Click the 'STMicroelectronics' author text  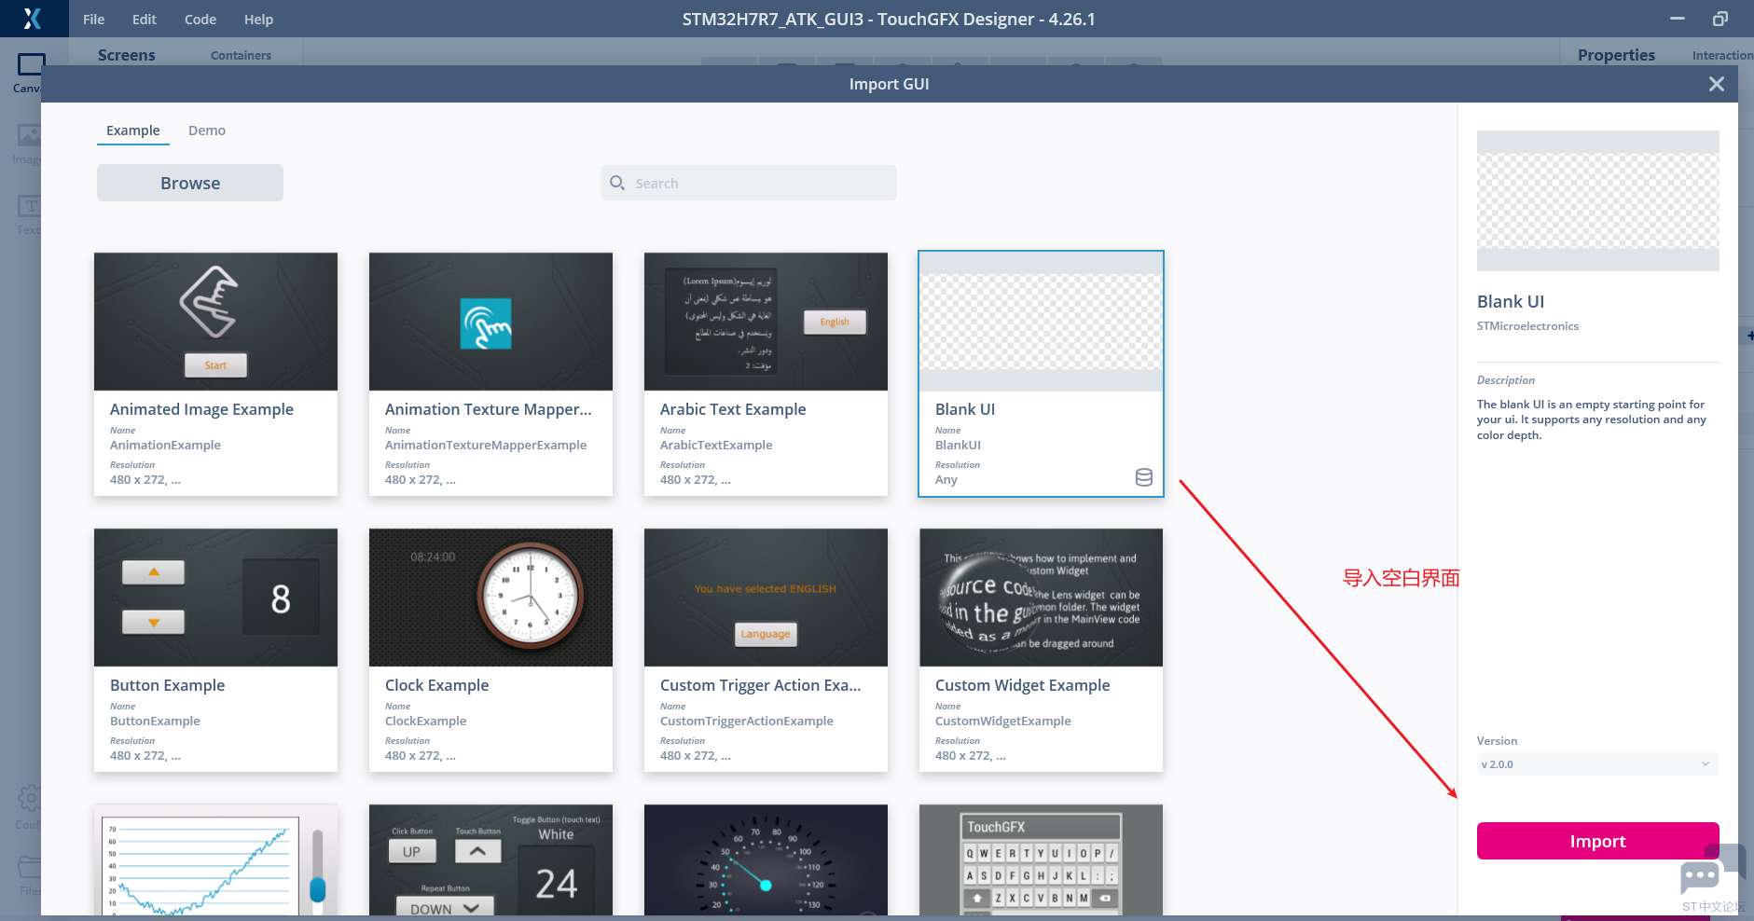(x=1527, y=326)
